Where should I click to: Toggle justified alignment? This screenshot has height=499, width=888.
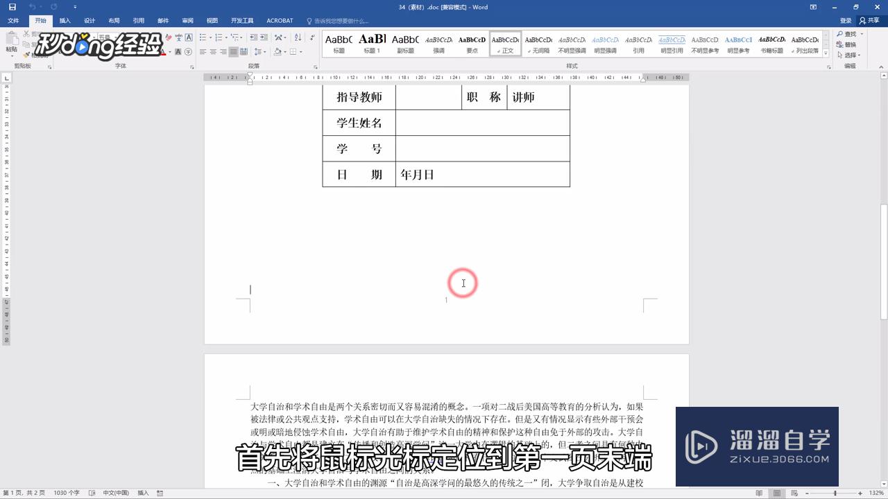coord(233,51)
